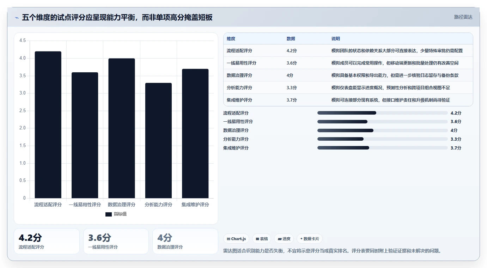This screenshot has height=268, width=487.
Task: Click the 分析能力评分 x-axis label under the chart
Action: (x=158, y=205)
